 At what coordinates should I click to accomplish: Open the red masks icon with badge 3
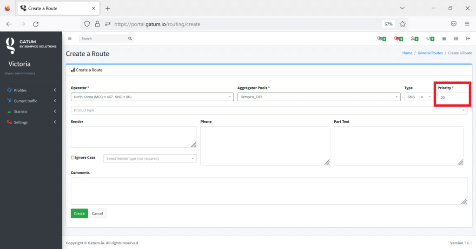398,39
